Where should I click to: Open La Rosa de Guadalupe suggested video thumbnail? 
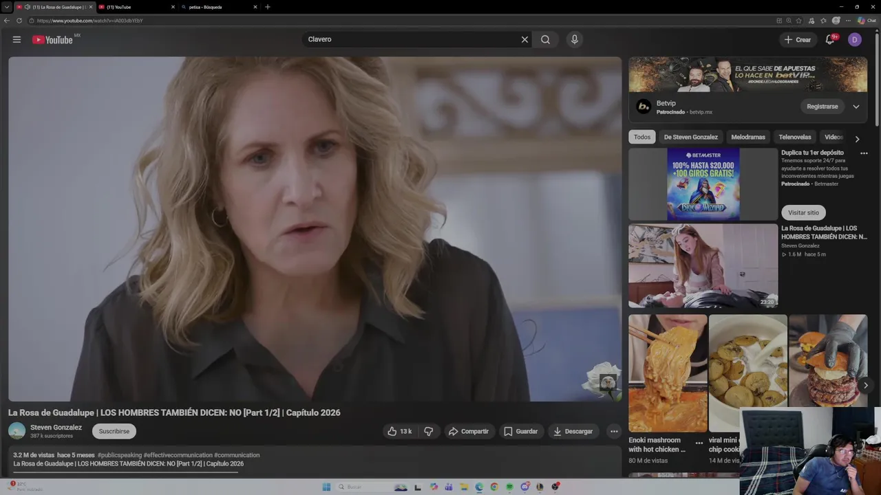click(703, 266)
